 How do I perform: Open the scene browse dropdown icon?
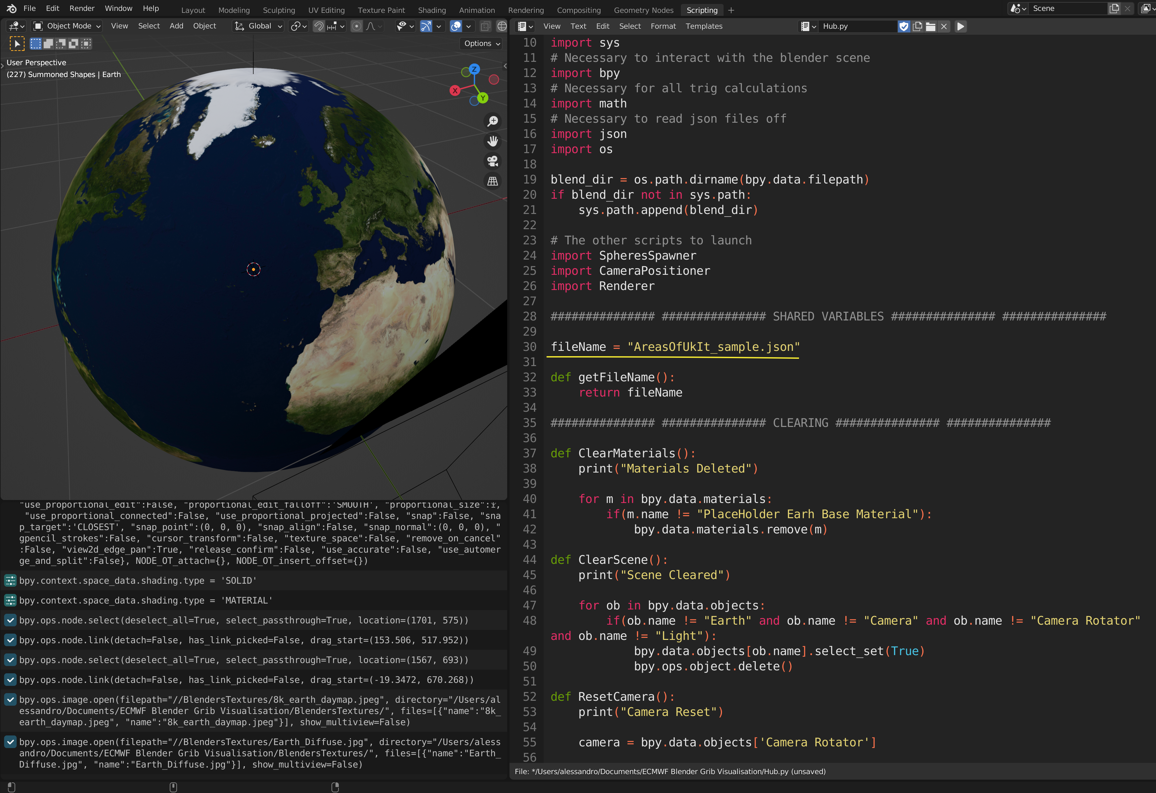(1018, 9)
